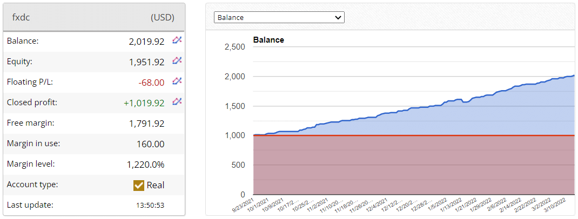Click the chart icon next to Balance
Screen dimensions: 578x219
pos(177,40)
